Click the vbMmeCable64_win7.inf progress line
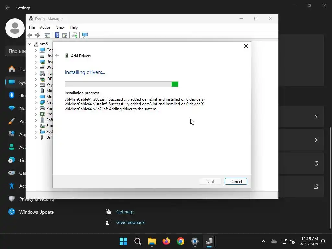 coord(112,109)
